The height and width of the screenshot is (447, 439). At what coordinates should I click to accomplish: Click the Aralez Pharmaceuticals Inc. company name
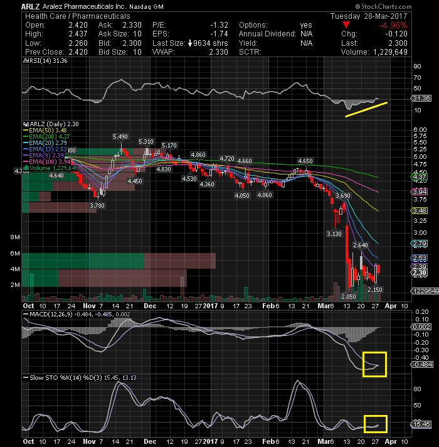85,6
